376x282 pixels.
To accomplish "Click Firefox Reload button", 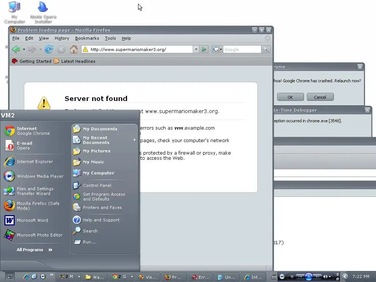I will (49, 50).
